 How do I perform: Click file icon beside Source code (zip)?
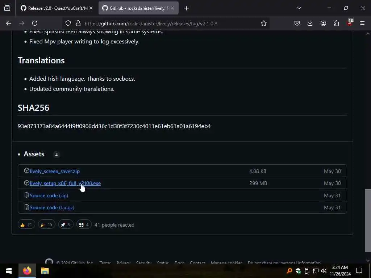click(x=27, y=195)
